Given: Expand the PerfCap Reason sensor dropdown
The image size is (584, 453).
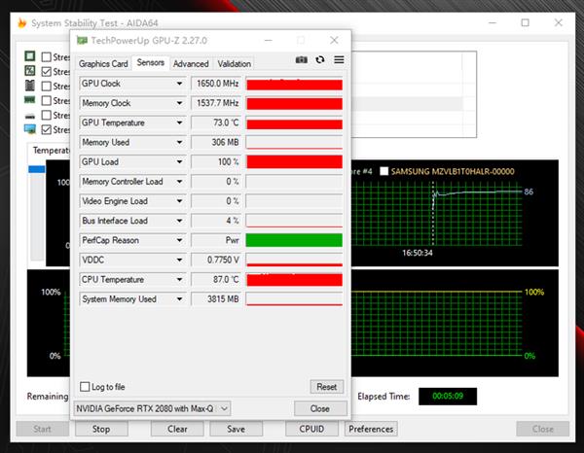Looking at the screenshot, I should (179, 240).
